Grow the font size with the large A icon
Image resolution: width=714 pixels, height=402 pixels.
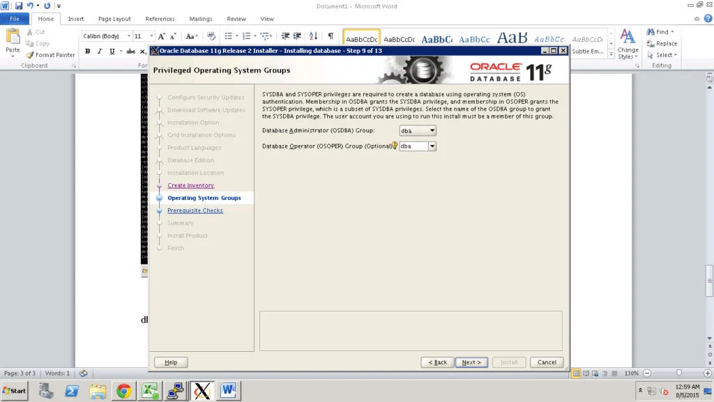(x=161, y=36)
